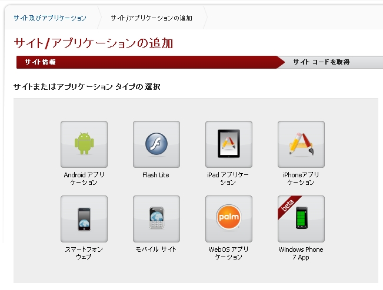
Task: Click the 'スマートフォン ウェブ' text label
Action: click(x=84, y=253)
